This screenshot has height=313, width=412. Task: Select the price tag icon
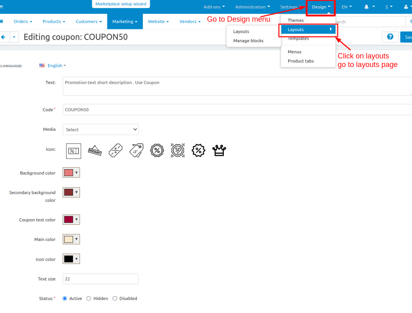click(x=136, y=151)
